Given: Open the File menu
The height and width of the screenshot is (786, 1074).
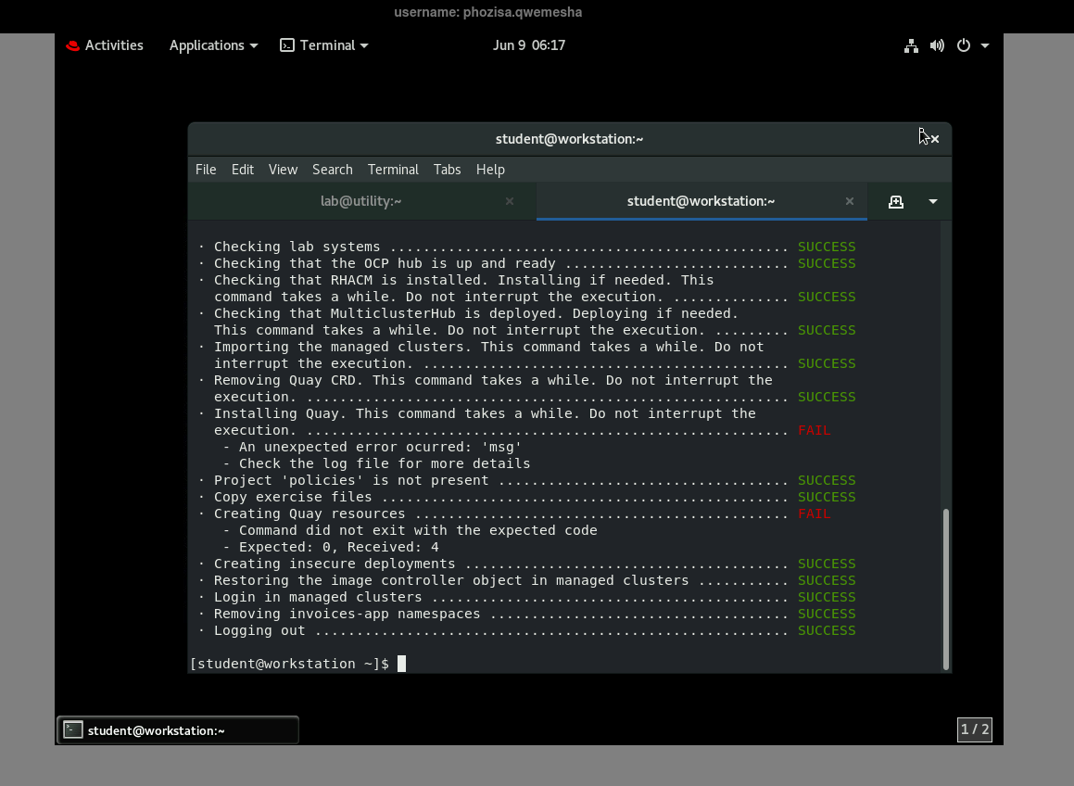Looking at the screenshot, I should [206, 170].
